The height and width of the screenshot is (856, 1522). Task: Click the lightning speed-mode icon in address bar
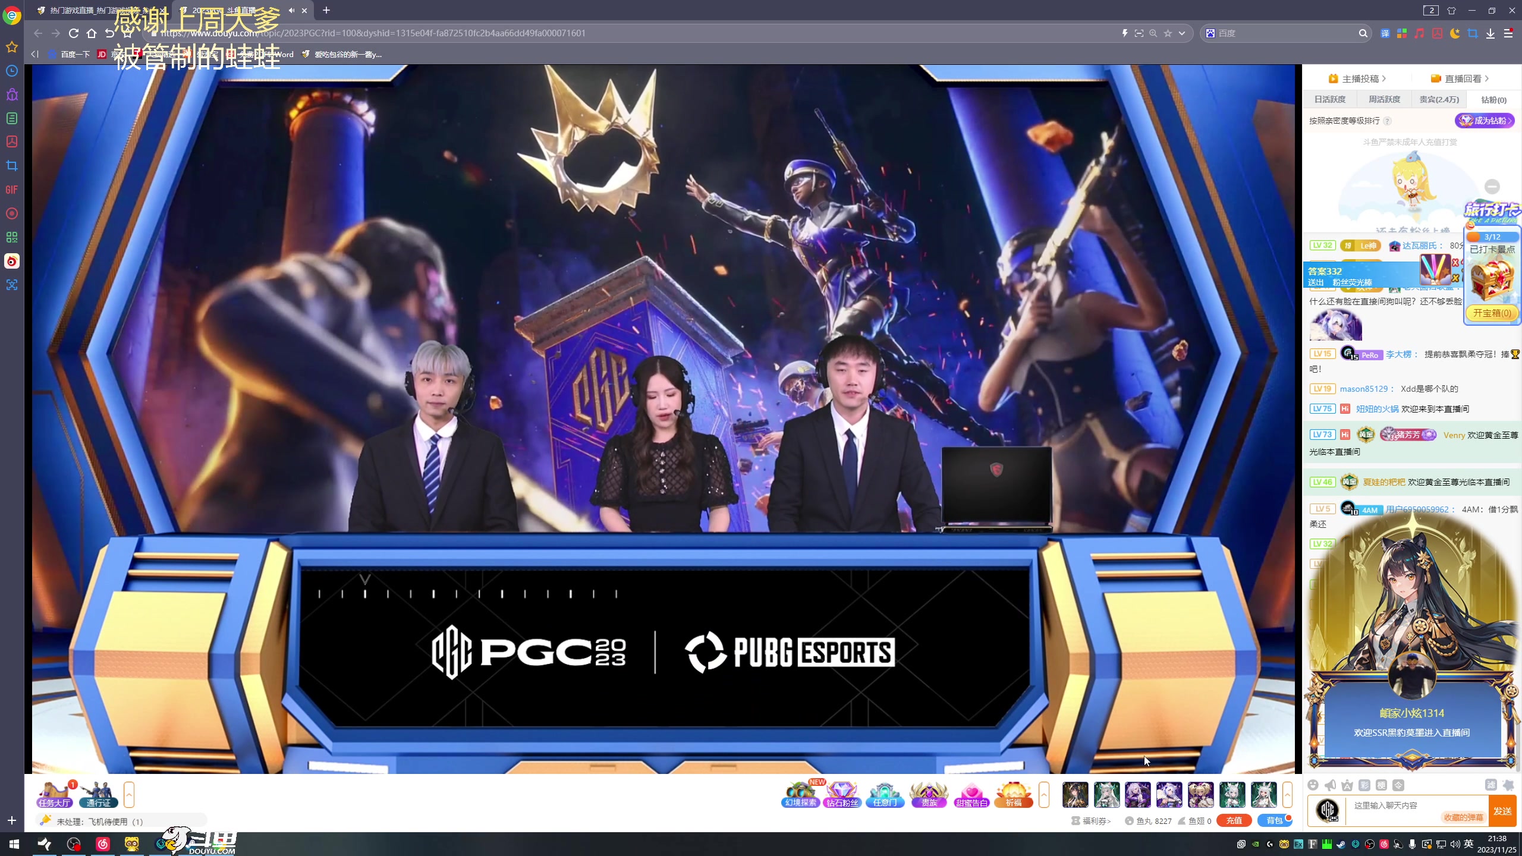[x=1125, y=33]
